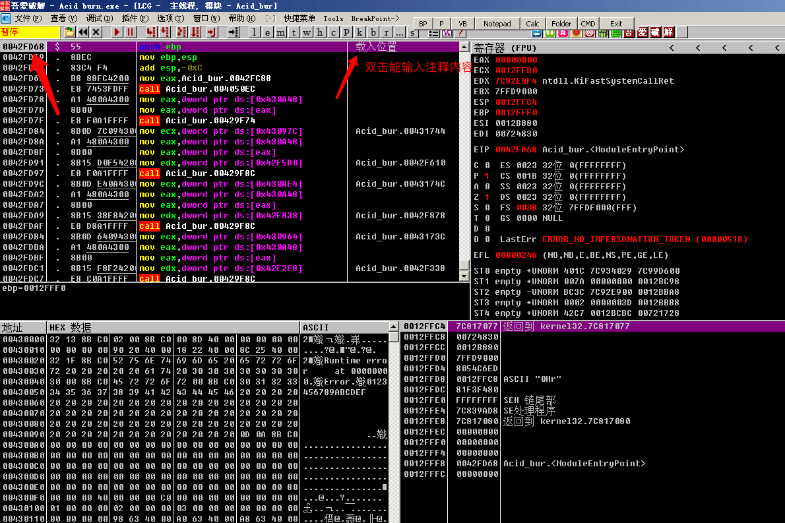Open Memory map via 'm' button
Viewport: 785px width, 523px height.
(x=280, y=32)
